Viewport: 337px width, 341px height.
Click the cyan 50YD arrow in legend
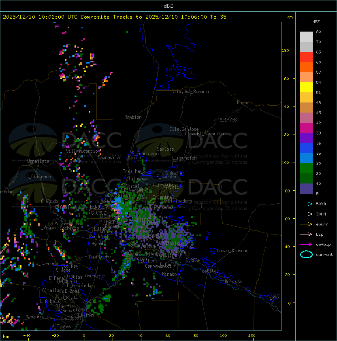[x=306, y=204]
